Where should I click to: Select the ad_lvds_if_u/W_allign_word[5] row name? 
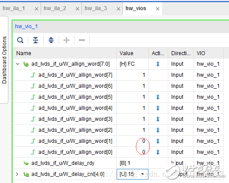[x=75, y=97]
